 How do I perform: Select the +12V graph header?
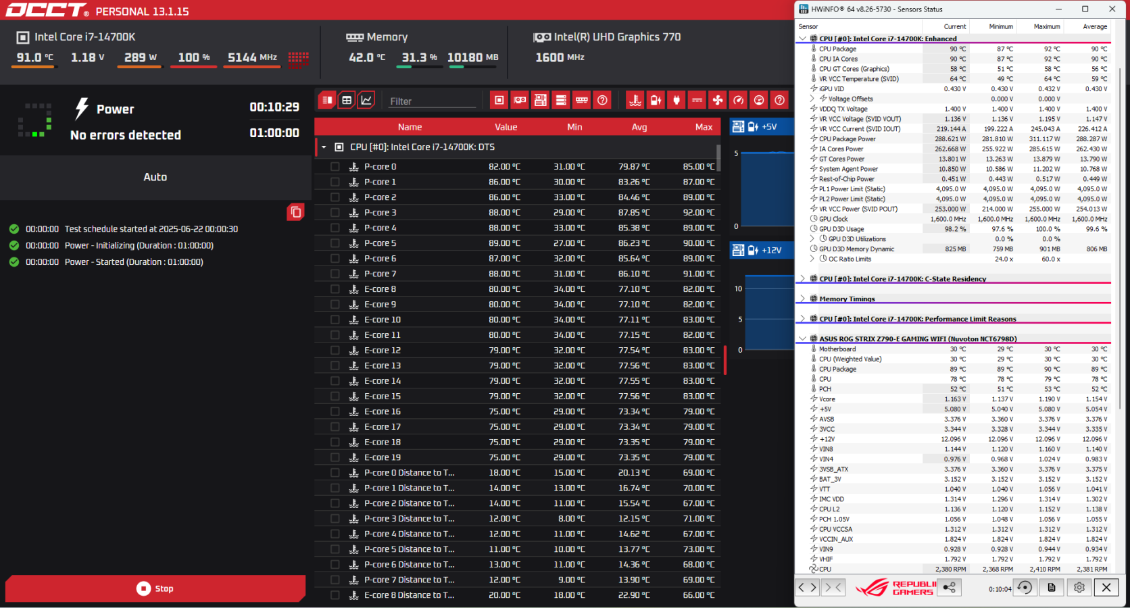(x=762, y=250)
